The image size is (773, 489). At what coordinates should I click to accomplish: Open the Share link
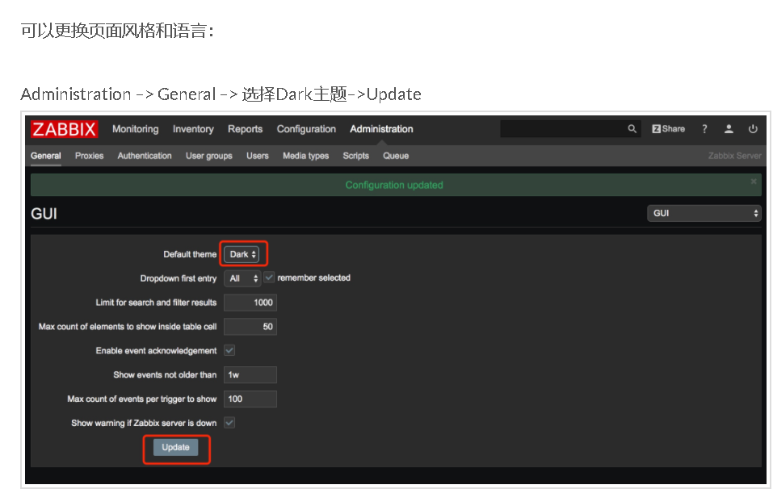(668, 129)
